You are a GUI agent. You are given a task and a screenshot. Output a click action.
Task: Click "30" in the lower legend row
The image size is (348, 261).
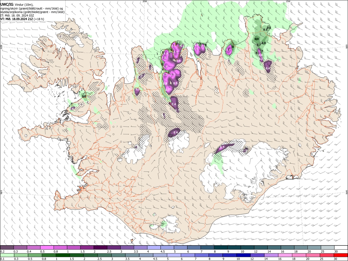point(335,259)
